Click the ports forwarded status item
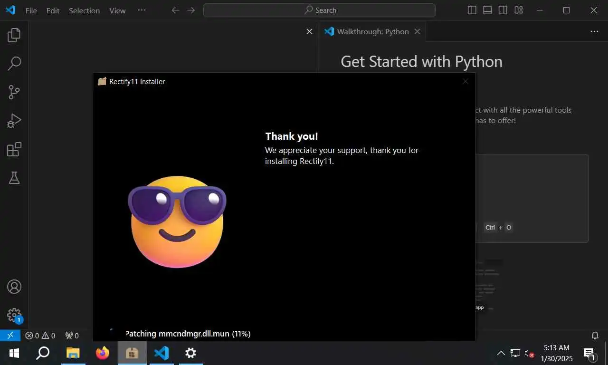608x365 pixels. click(x=72, y=336)
